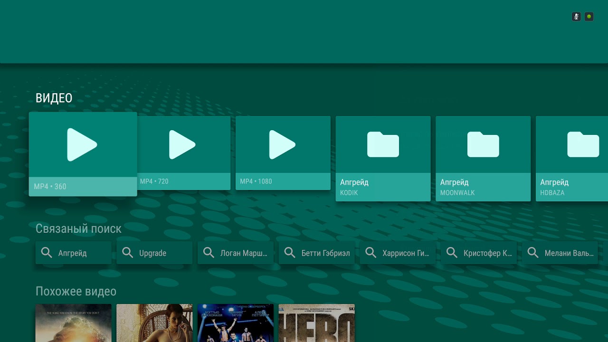The width and height of the screenshot is (608, 342).
Task: Play the MP4 360 video
Action: click(83, 154)
